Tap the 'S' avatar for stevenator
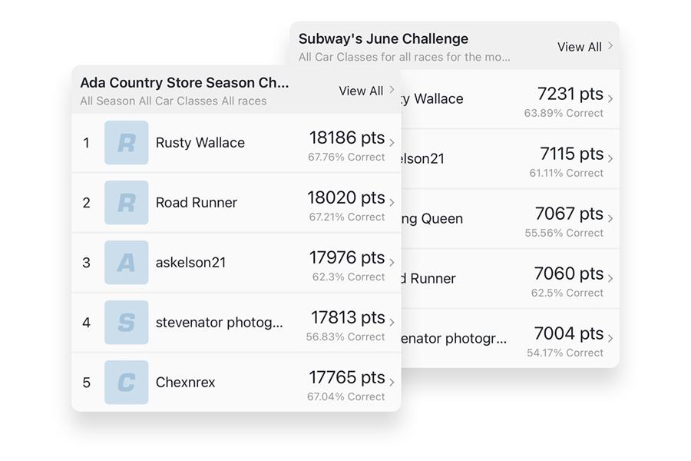 pos(127,323)
